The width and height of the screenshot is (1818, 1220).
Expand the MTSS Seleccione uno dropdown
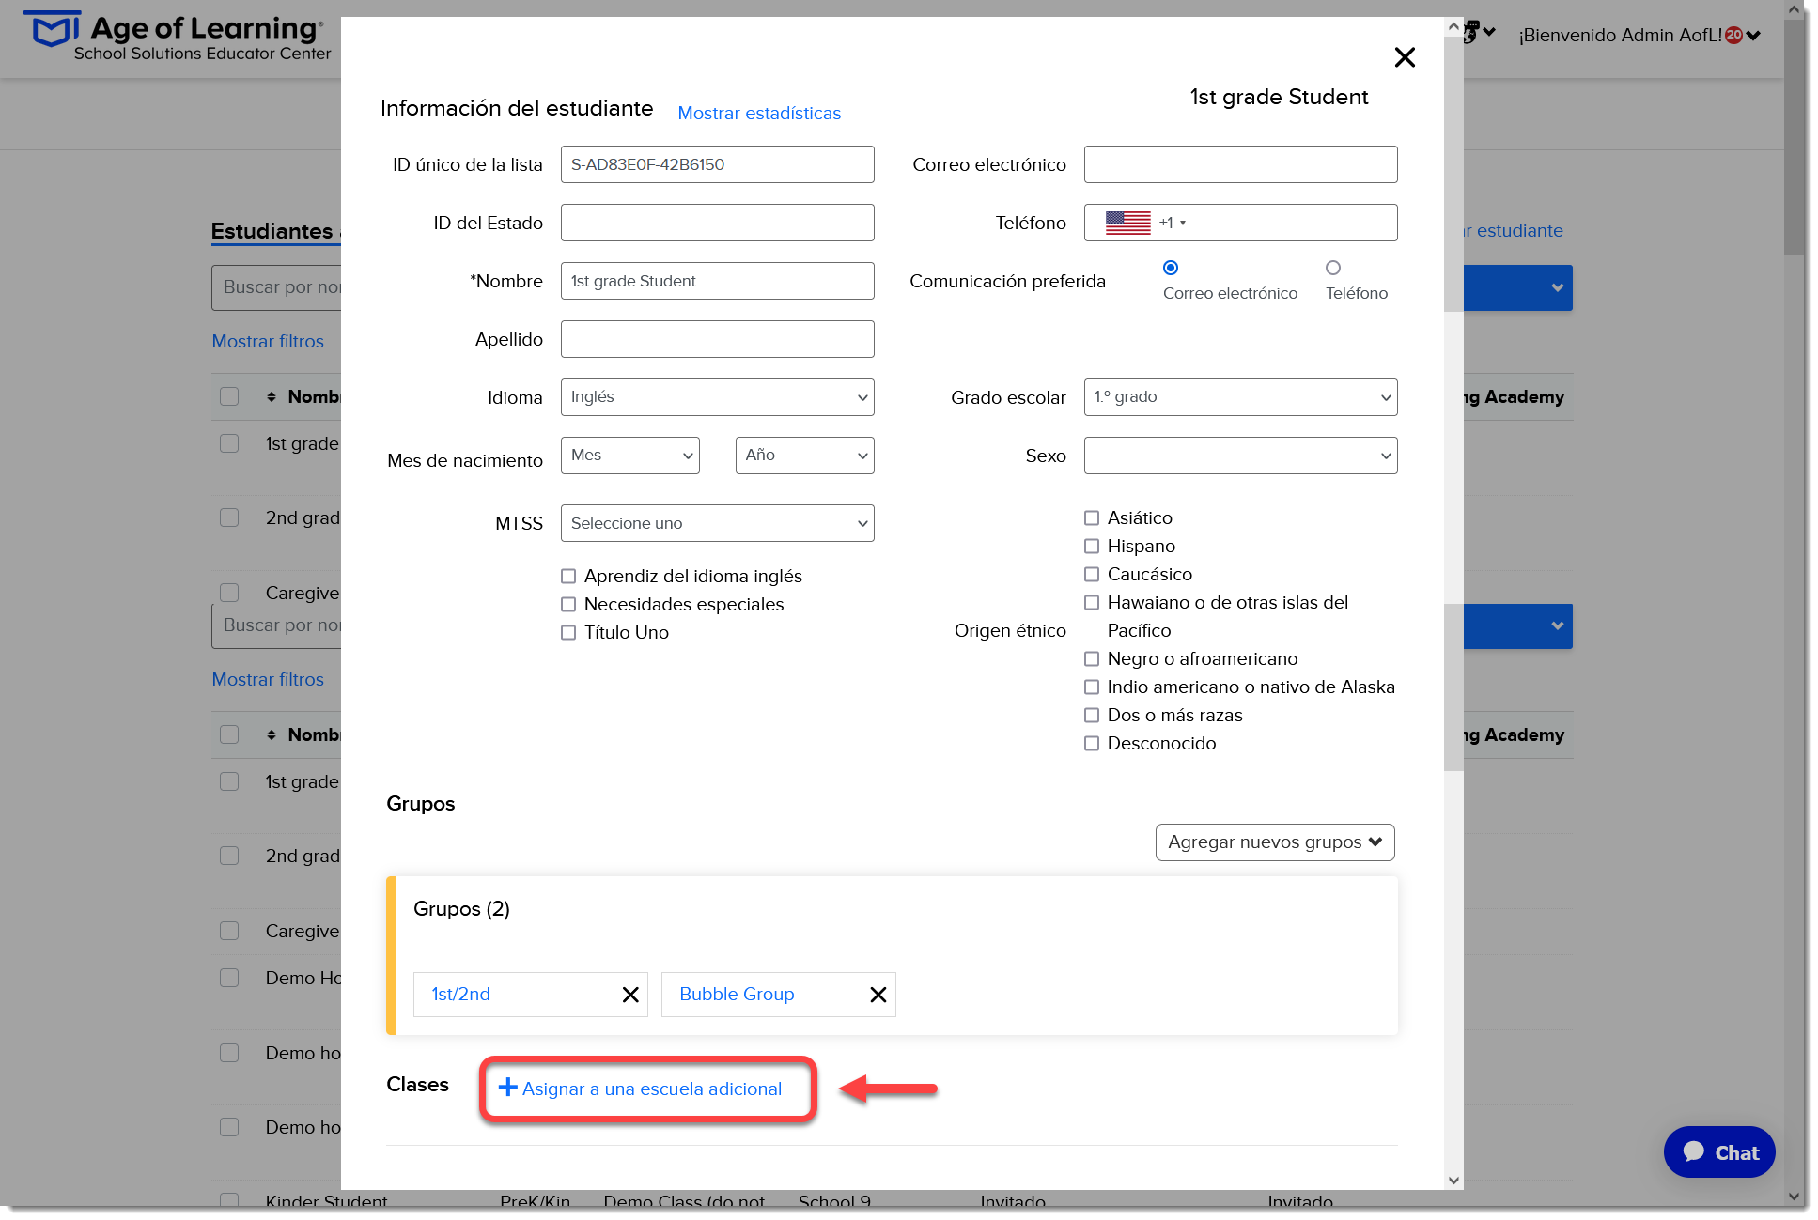717,523
